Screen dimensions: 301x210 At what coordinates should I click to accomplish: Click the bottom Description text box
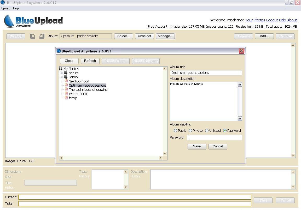coord(221,179)
